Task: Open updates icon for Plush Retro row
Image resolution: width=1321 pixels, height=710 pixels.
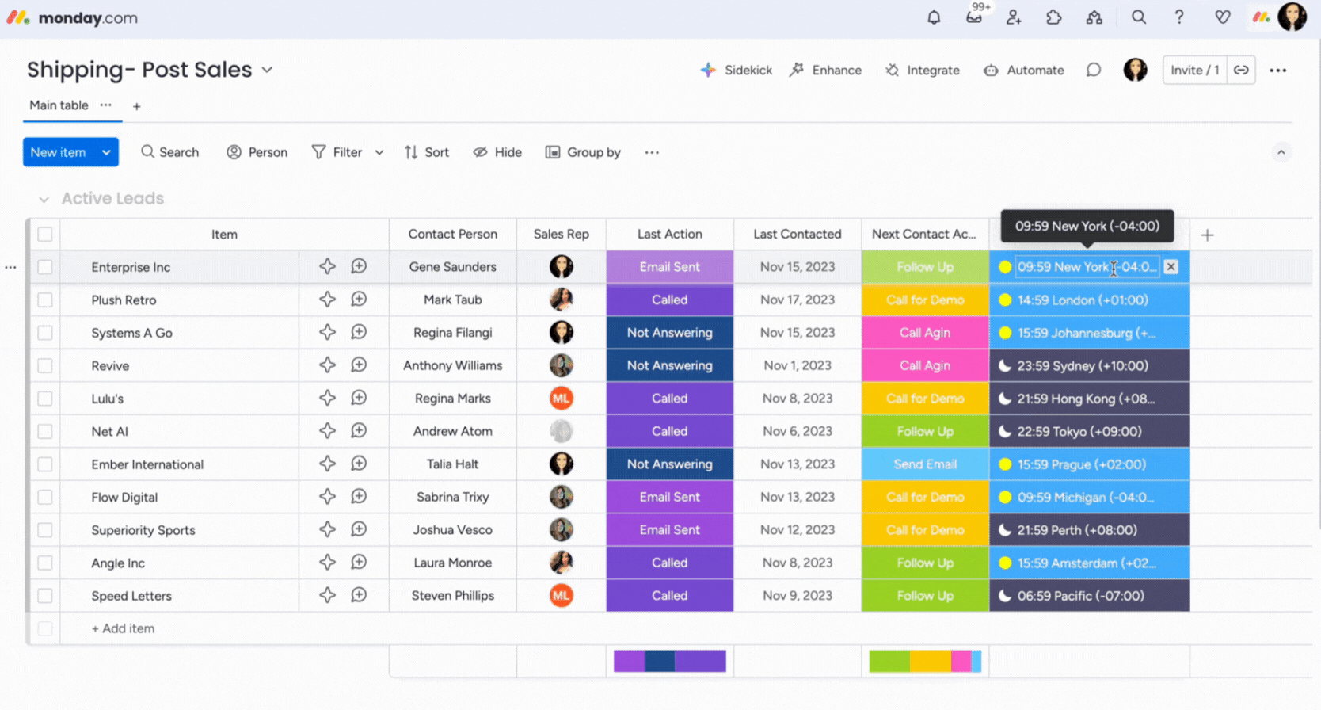Action: pyautogui.click(x=359, y=300)
